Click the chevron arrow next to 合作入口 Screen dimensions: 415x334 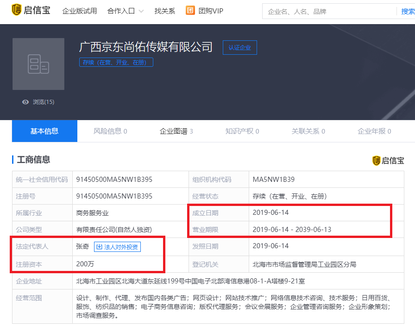click(141, 11)
